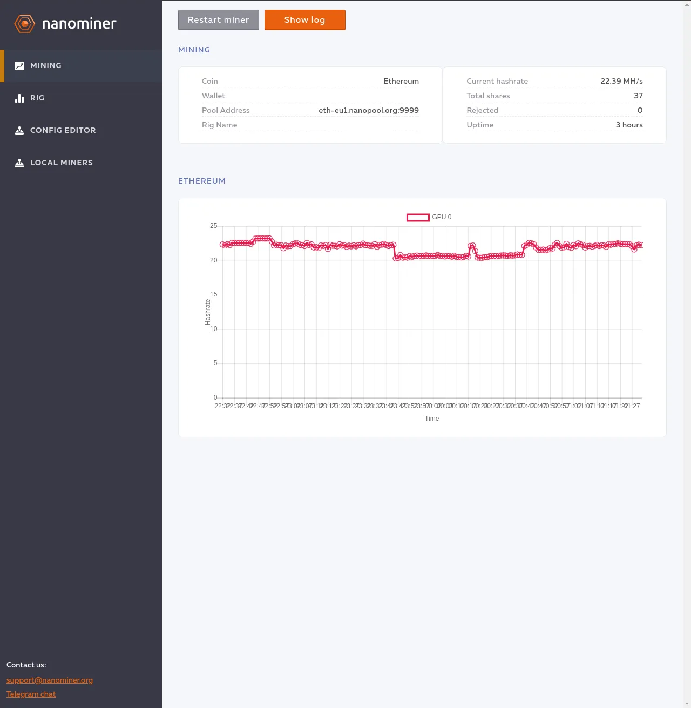This screenshot has height=708, width=691.
Task: Toggle GPU 0 legend swatch in chart
Action: click(x=418, y=218)
